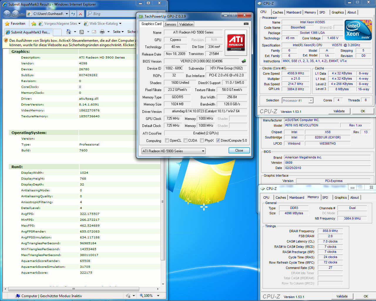Open the Mainboard tab in bottom CPU-Z window

coord(297,198)
